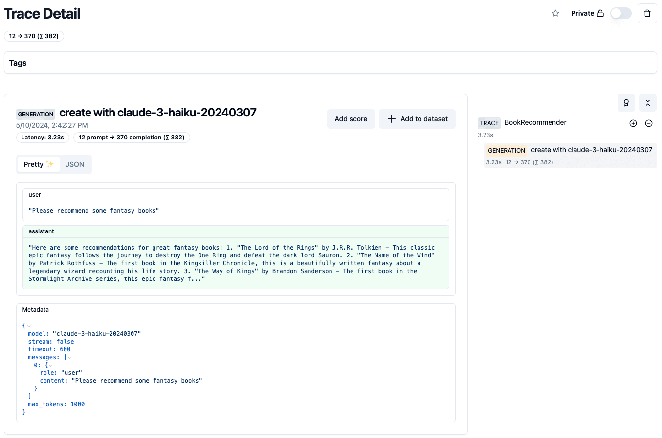Click the collapse panel arrows icon

click(x=647, y=103)
